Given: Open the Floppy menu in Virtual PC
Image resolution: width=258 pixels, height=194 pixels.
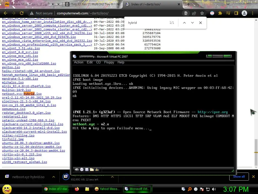Looking at the screenshot, I should click(x=109, y=62).
